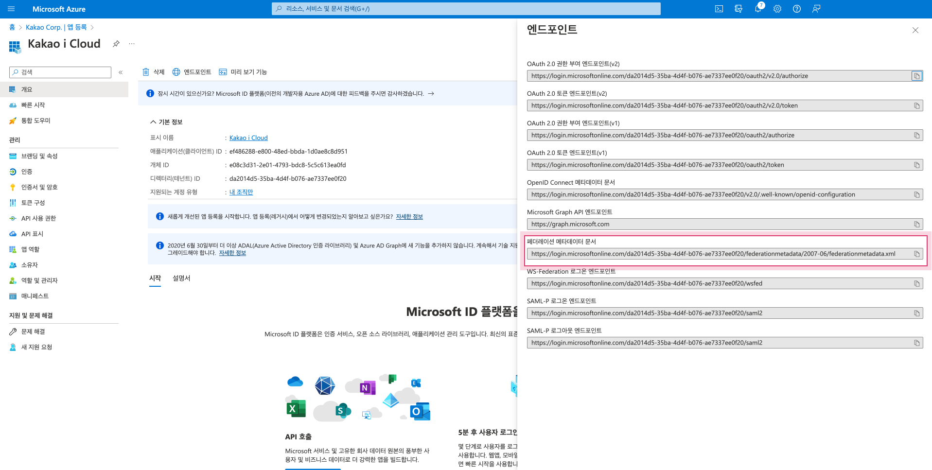This screenshot has width=932, height=470.
Task: Click application ID ef486288-e800-48ed-bbda-1d0ae8c8d951
Action: [x=288, y=152]
